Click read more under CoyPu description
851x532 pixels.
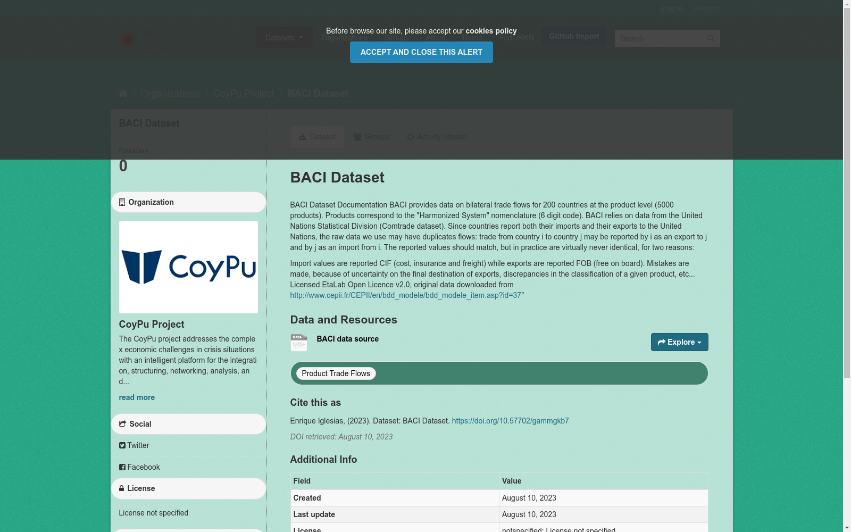(137, 397)
